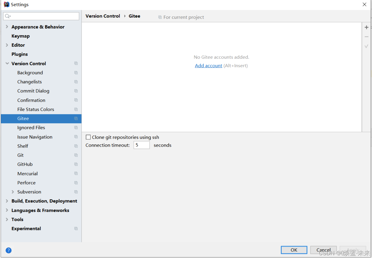Select the Git settings item
This screenshot has width=375, height=259.
click(20, 155)
